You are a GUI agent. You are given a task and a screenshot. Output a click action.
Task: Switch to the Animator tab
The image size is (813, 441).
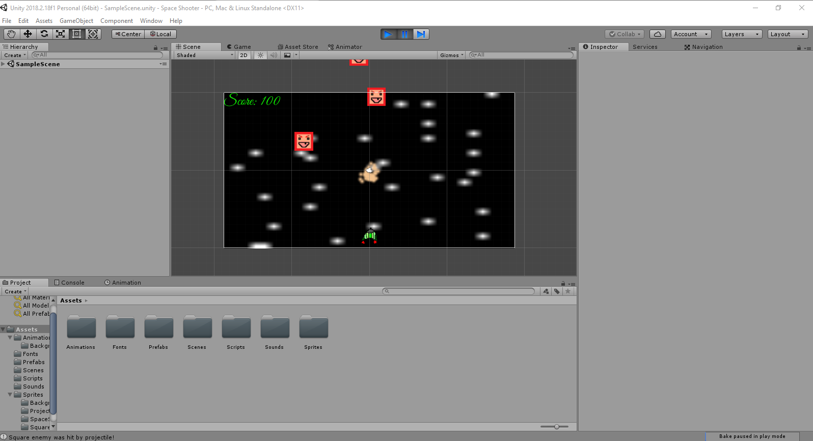pos(345,47)
